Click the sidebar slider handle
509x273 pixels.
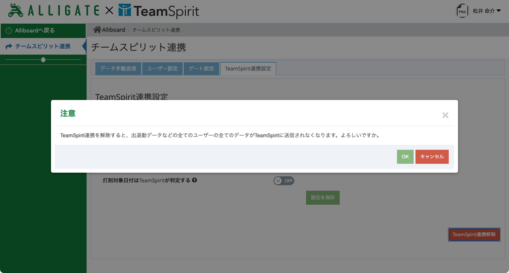point(43,59)
